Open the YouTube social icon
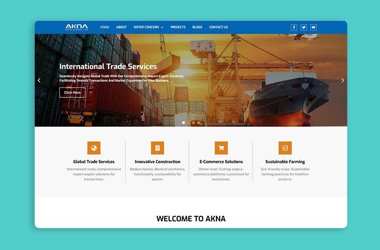 coord(313,27)
